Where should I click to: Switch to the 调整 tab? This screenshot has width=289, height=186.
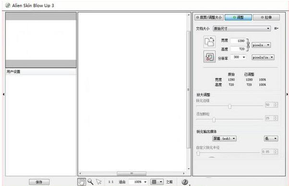pyautogui.click(x=238, y=17)
